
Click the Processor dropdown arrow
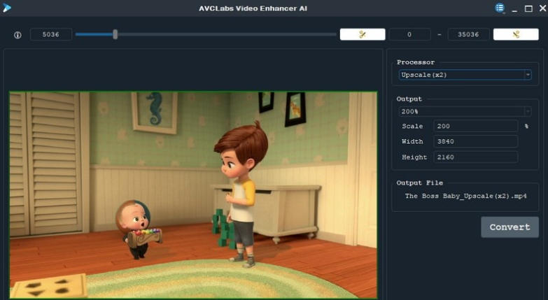coord(528,75)
